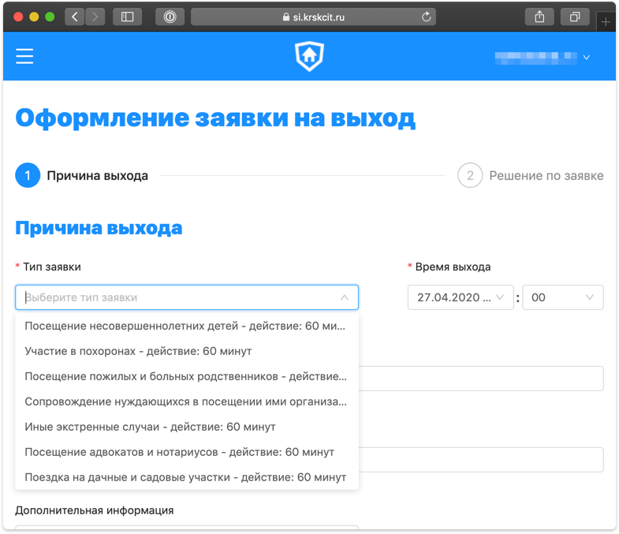Open new tab with plus button
This screenshot has width=619, height=534.
coord(606,22)
